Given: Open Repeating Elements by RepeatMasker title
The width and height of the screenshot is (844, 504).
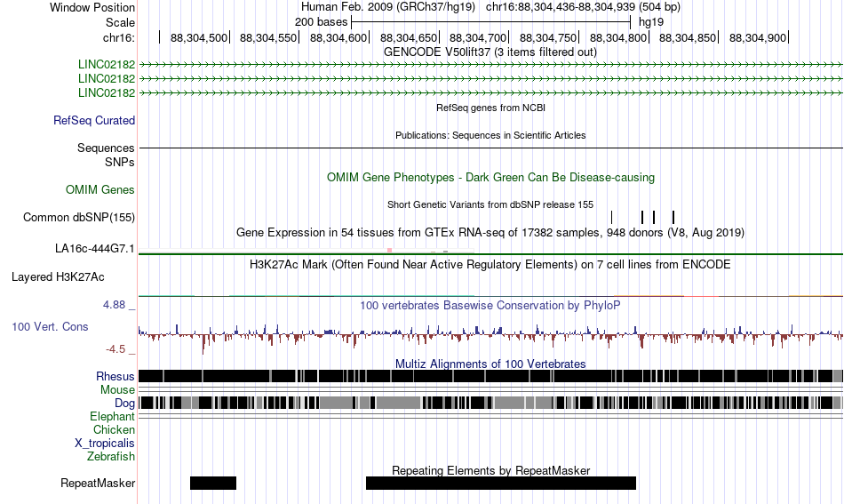Looking at the screenshot, I should click(490, 470).
